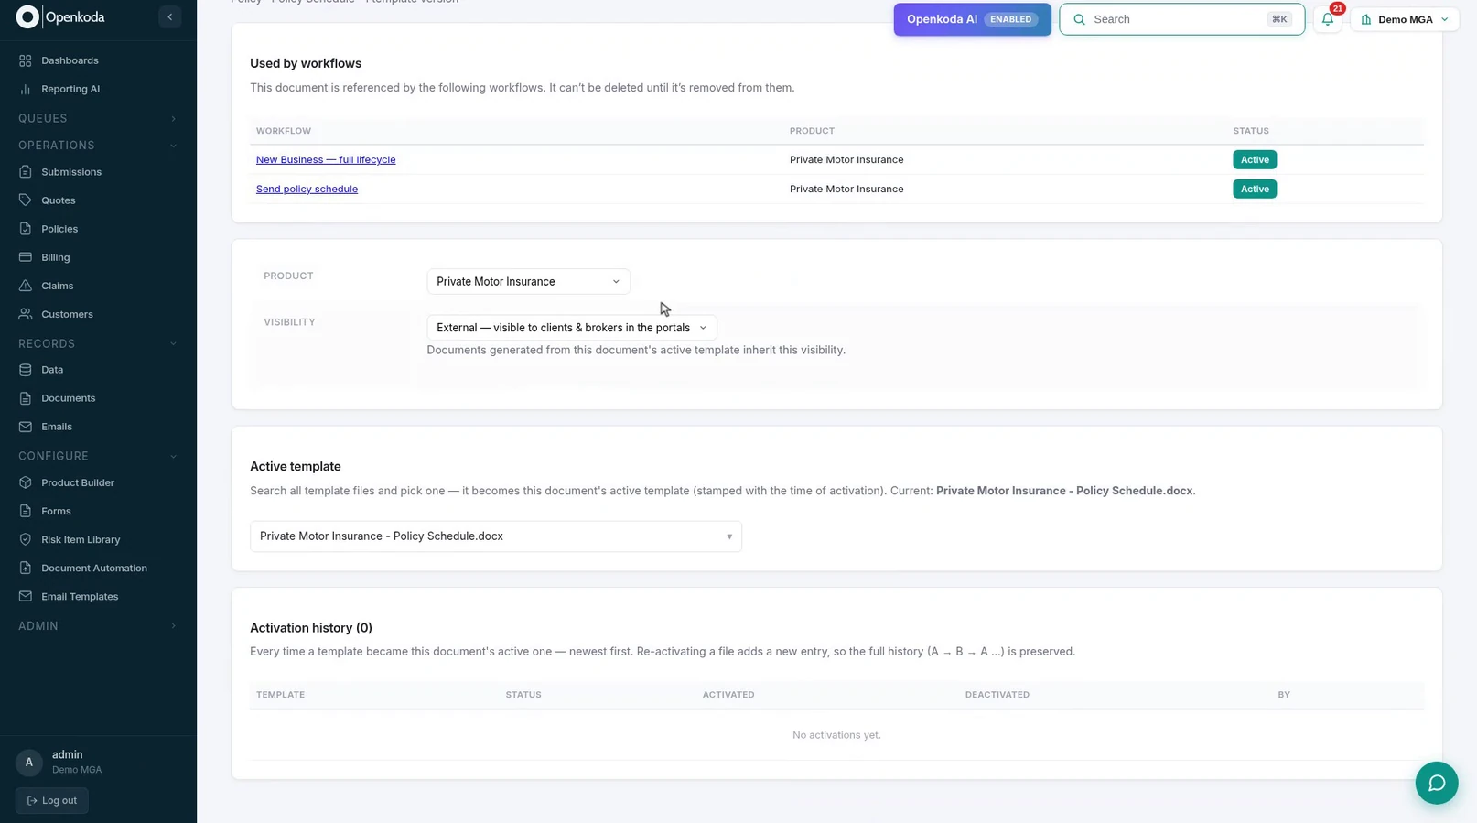Click the Openkoda AI Enabled button
This screenshot has height=823, width=1477.
click(x=972, y=19)
